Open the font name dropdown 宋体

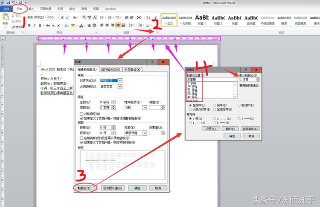pos(45,17)
